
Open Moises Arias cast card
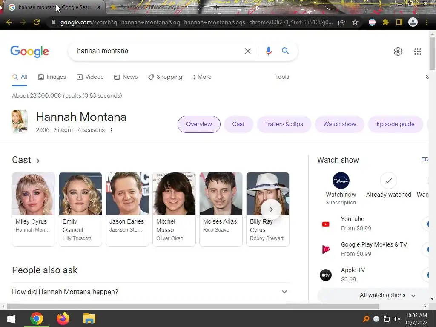coord(221,209)
